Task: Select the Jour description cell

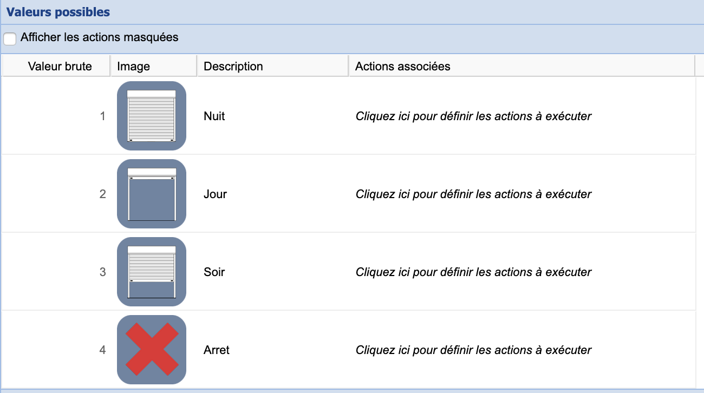Action: pyautogui.click(x=215, y=194)
